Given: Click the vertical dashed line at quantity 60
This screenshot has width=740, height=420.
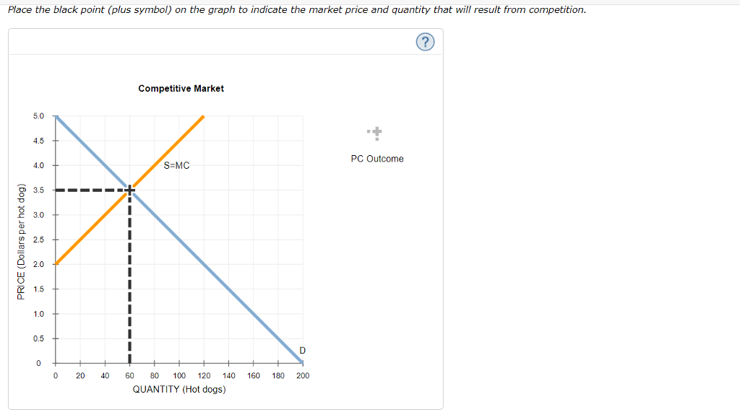Looking at the screenshot, I should tap(129, 289).
